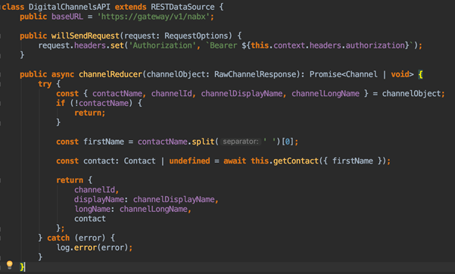455x274 pixels.
Task: Place cursor on willSendRequest method name
Action: click(85, 36)
